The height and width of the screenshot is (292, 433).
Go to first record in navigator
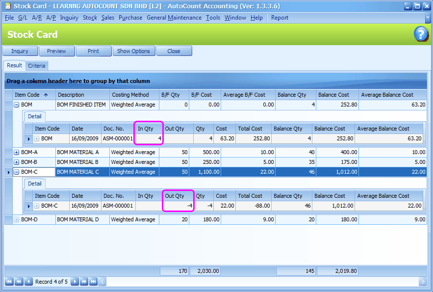click(9, 282)
